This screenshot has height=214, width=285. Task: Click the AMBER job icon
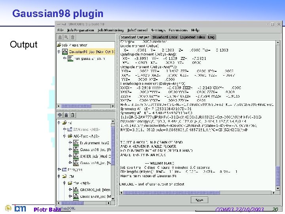76,156
